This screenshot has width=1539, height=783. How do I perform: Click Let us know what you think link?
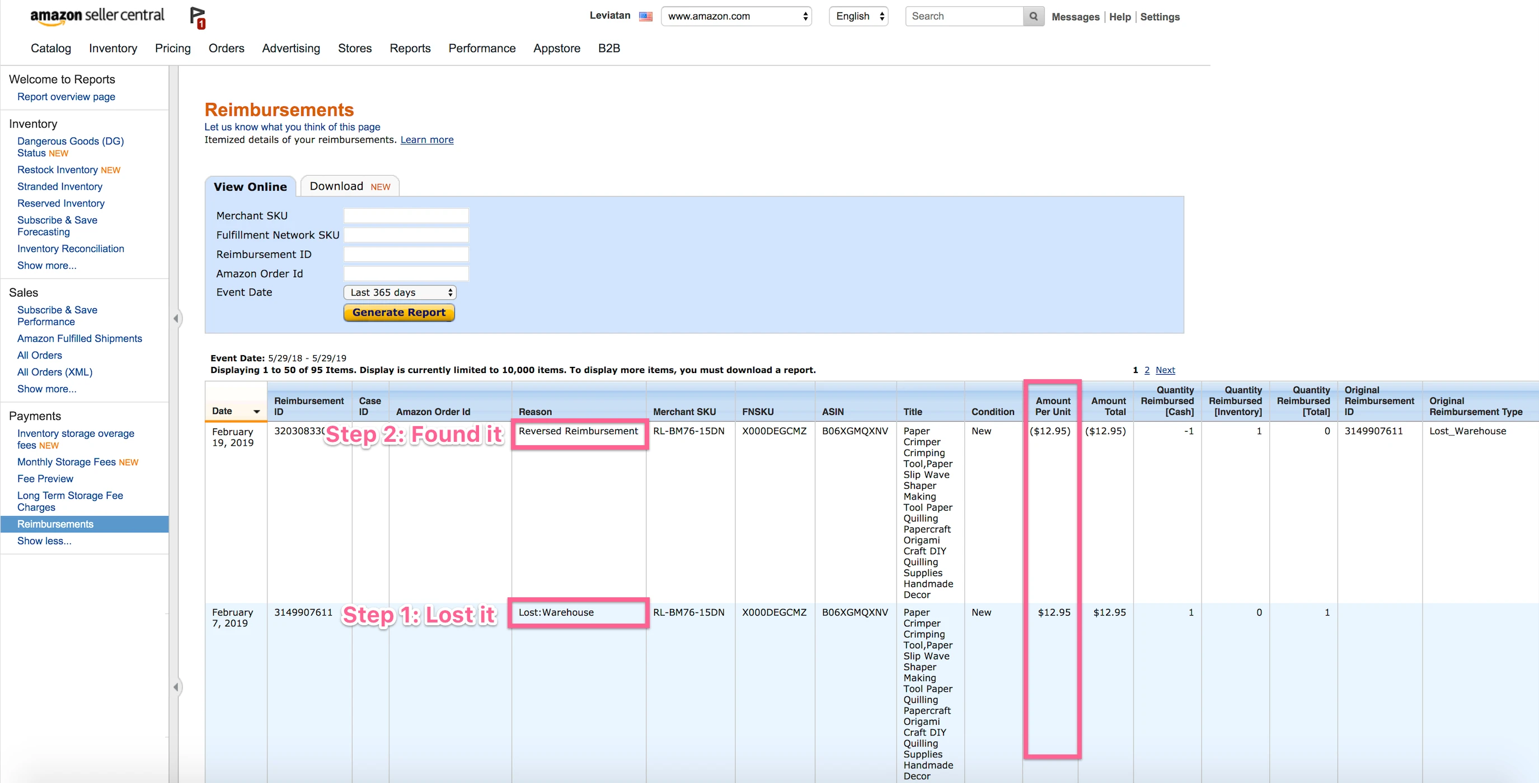click(x=292, y=126)
